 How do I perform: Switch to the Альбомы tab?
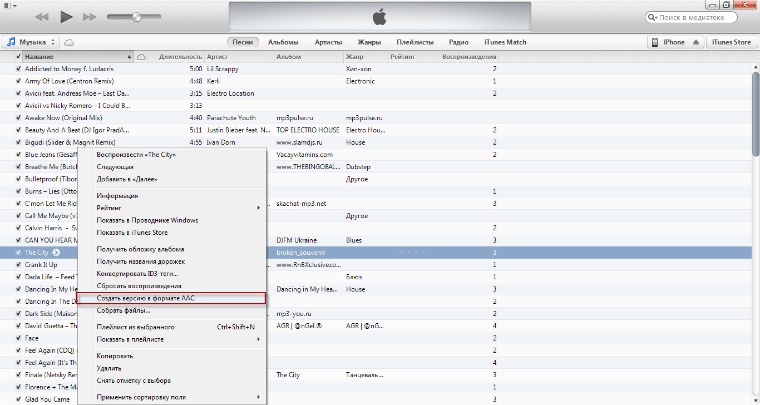pyautogui.click(x=283, y=42)
